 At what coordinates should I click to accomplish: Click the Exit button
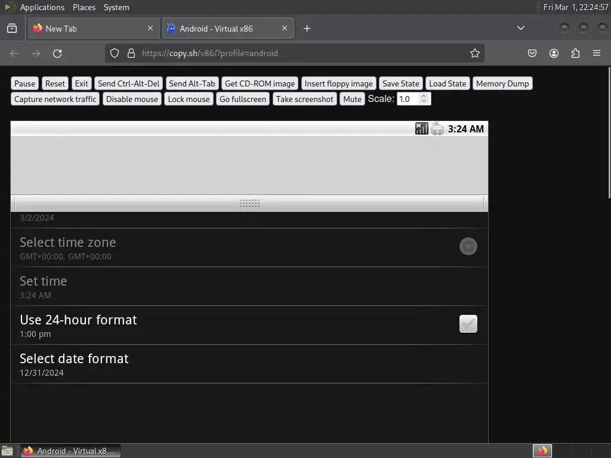81,83
